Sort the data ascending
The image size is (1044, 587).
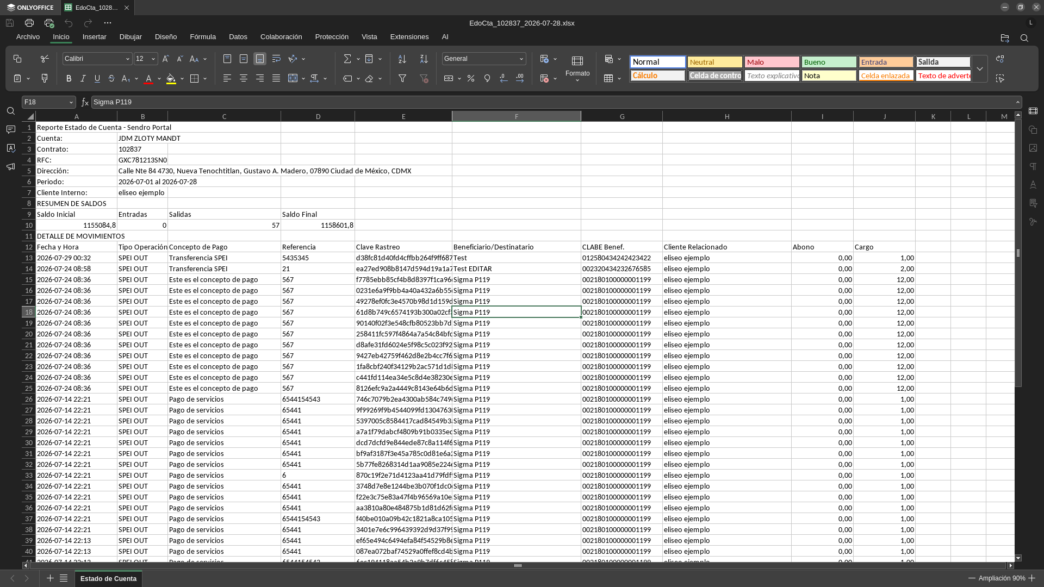(402, 59)
